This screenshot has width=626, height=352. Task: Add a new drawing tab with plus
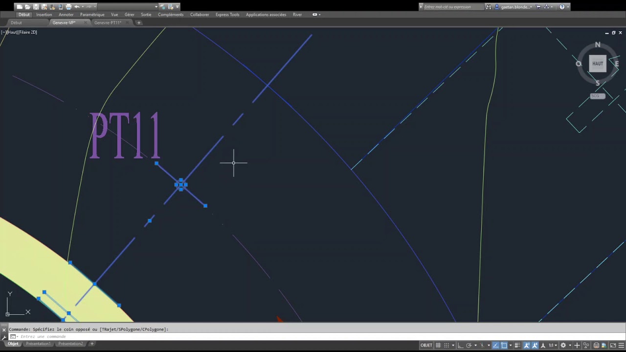click(x=139, y=23)
